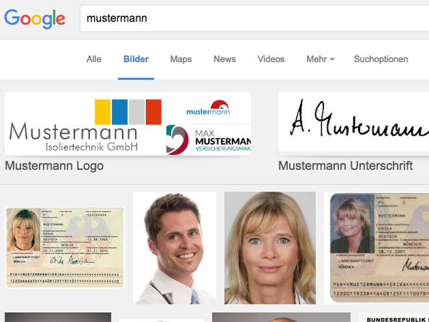Click the small mustermann logo with red arc
The height and width of the screenshot is (322, 429).
click(208, 108)
